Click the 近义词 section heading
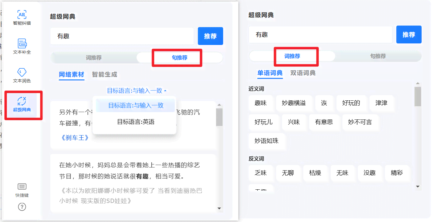Image resolution: width=433 pixels, height=222 pixels. (256, 89)
